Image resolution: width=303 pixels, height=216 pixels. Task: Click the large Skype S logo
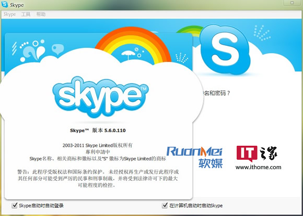click(x=225, y=49)
